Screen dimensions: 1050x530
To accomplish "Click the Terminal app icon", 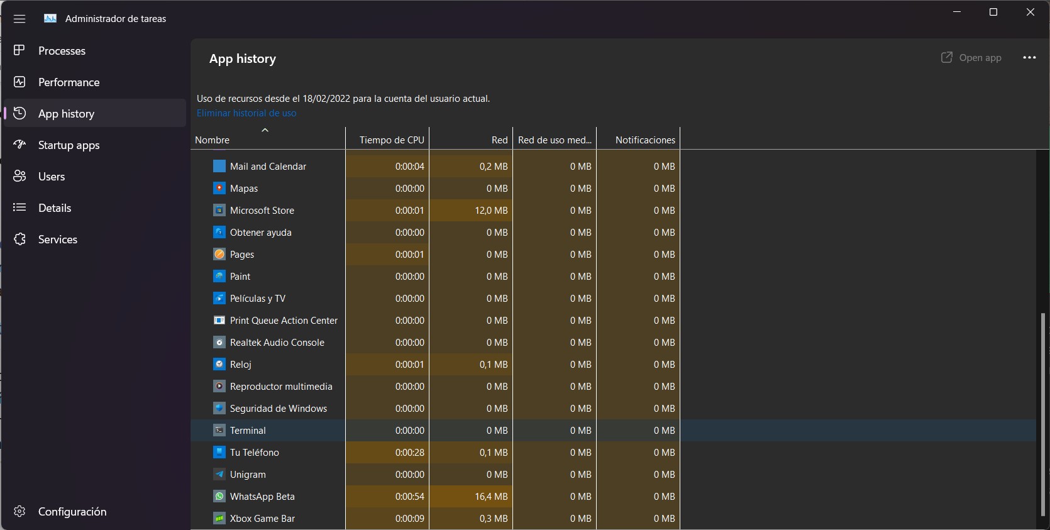I will [x=219, y=430].
